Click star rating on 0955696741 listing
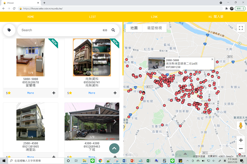 coord(70,93)
